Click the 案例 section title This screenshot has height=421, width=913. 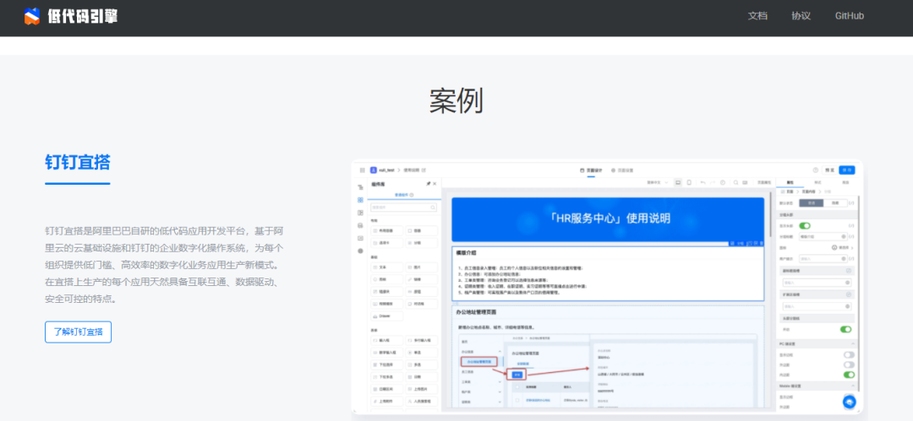(x=456, y=101)
